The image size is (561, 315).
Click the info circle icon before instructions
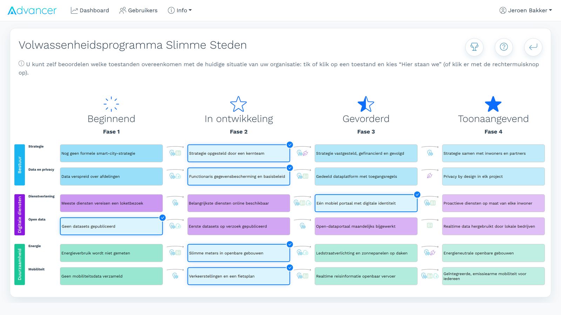(x=21, y=64)
